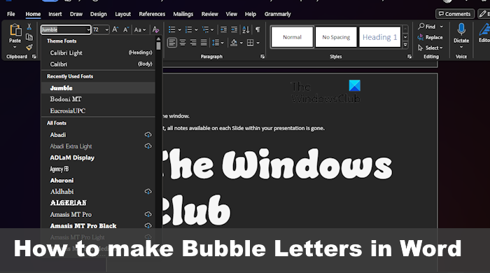Open the Draw tab
The height and width of the screenshot is (273, 490).
click(76, 14)
